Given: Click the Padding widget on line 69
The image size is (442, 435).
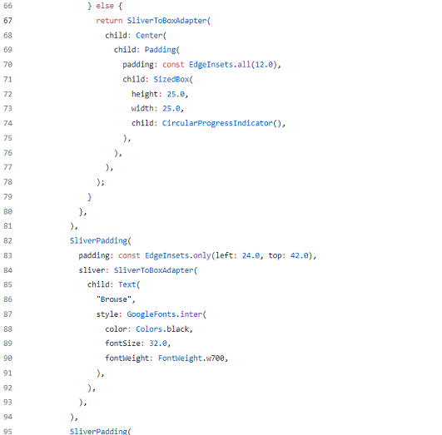Looking at the screenshot, I should 160,50.
